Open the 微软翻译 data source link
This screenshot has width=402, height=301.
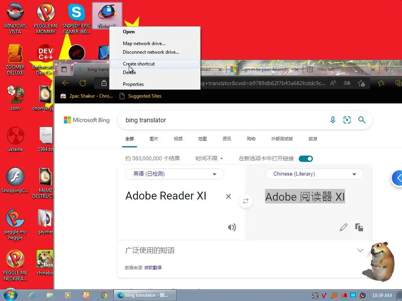(x=153, y=268)
